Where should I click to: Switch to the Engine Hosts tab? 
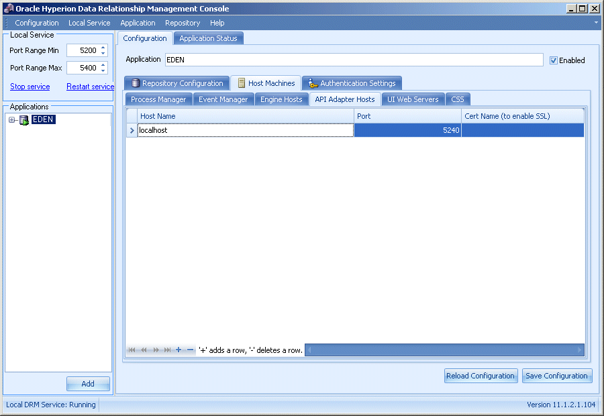point(281,99)
